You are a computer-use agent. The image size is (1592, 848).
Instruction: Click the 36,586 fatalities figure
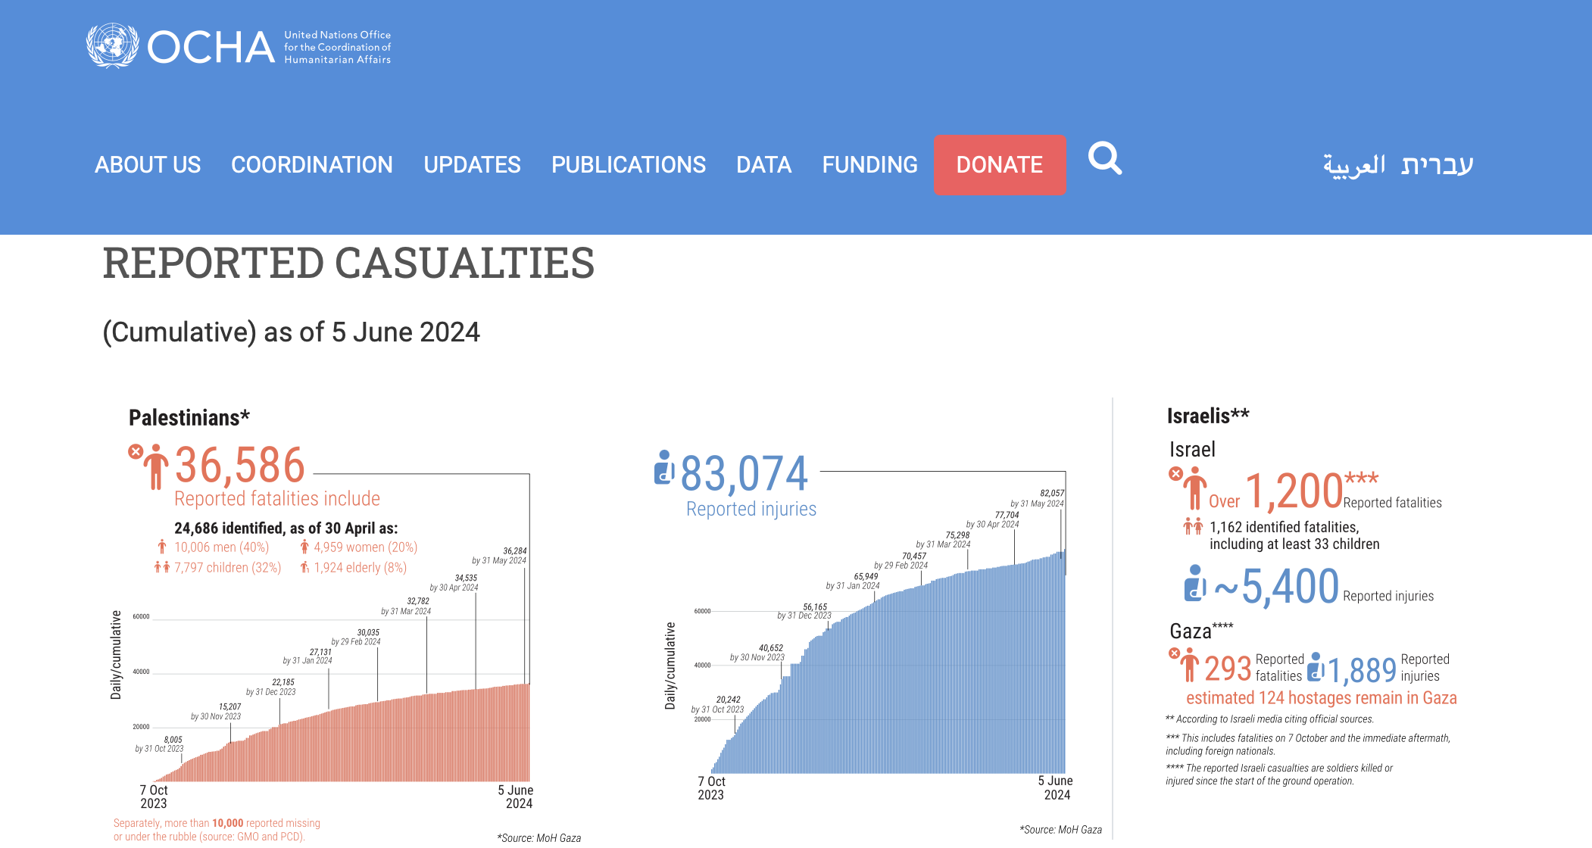tap(240, 465)
